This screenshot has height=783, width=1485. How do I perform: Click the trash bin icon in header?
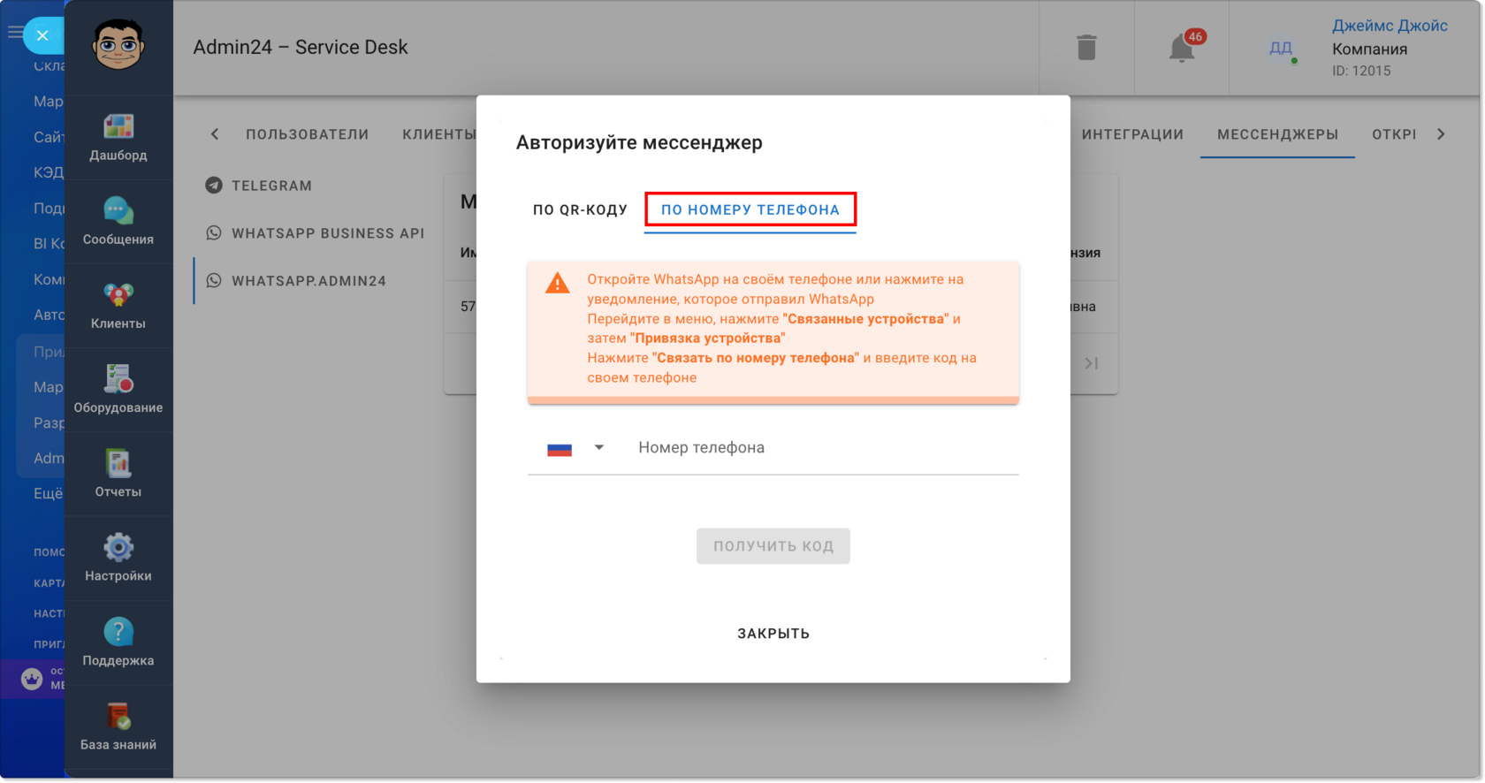tap(1086, 48)
